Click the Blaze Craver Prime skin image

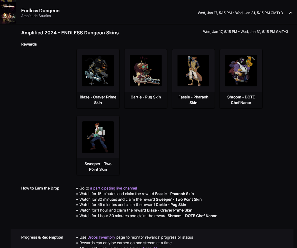(x=98, y=71)
